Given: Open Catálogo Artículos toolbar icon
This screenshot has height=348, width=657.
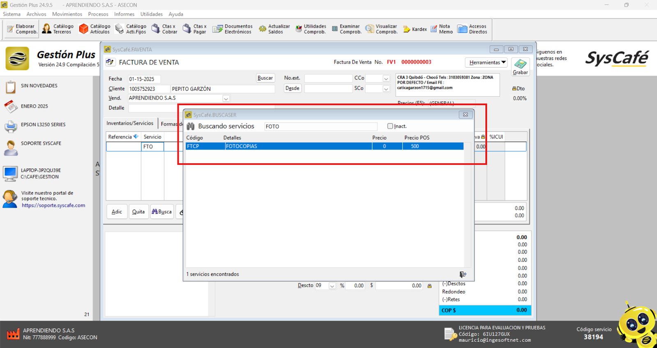Looking at the screenshot, I should (x=95, y=29).
